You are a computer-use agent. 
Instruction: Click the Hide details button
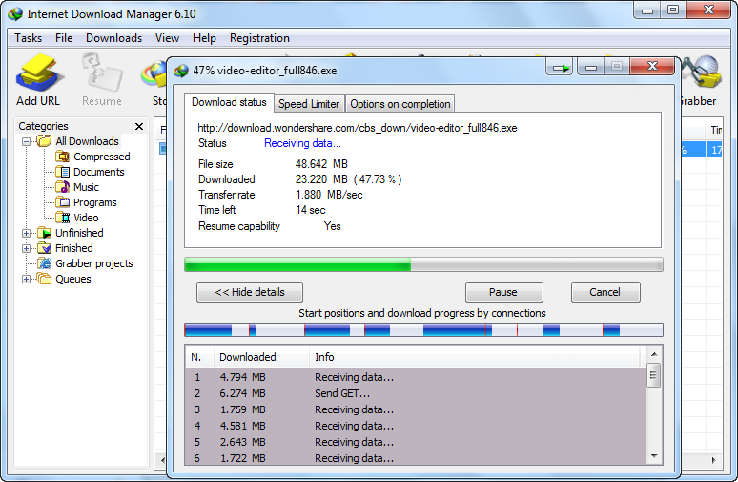point(250,292)
